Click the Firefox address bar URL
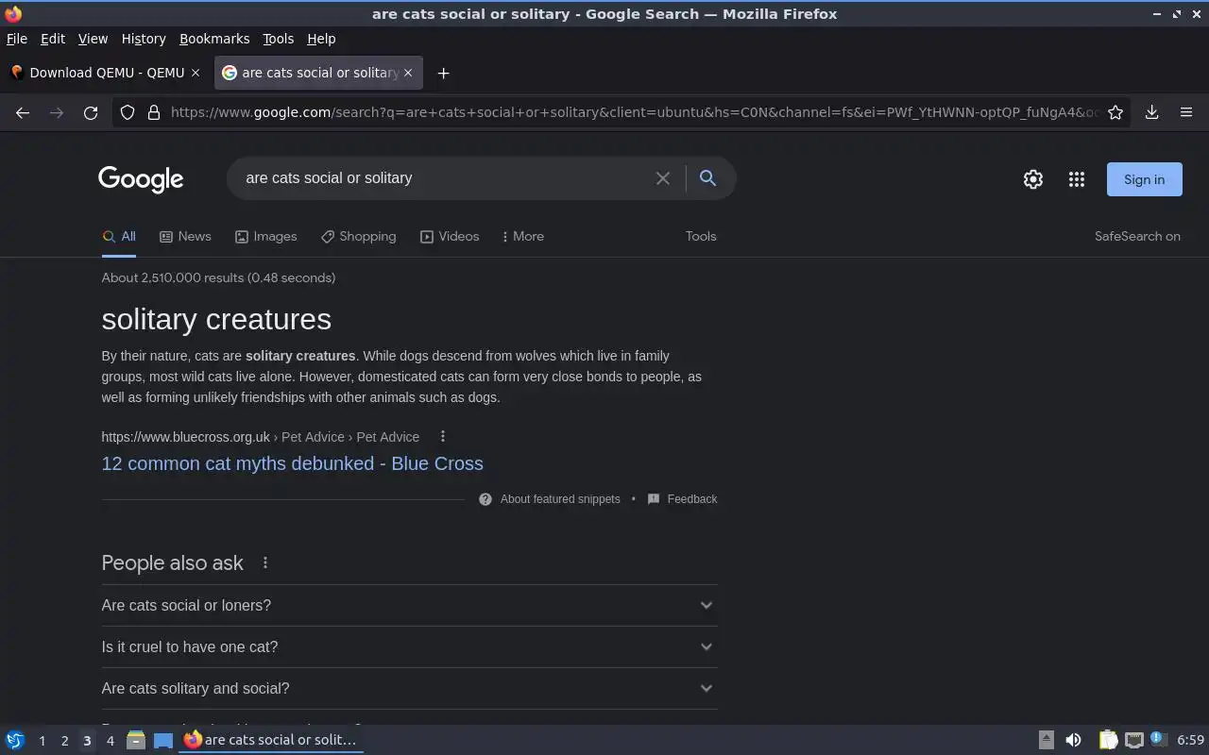The width and height of the screenshot is (1209, 755). tap(633, 112)
